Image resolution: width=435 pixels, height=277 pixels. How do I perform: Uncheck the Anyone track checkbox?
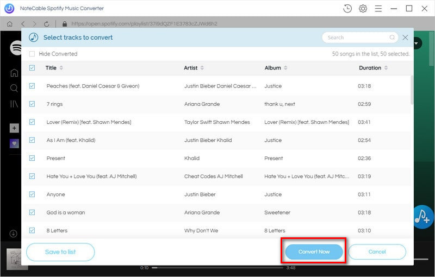(x=32, y=194)
